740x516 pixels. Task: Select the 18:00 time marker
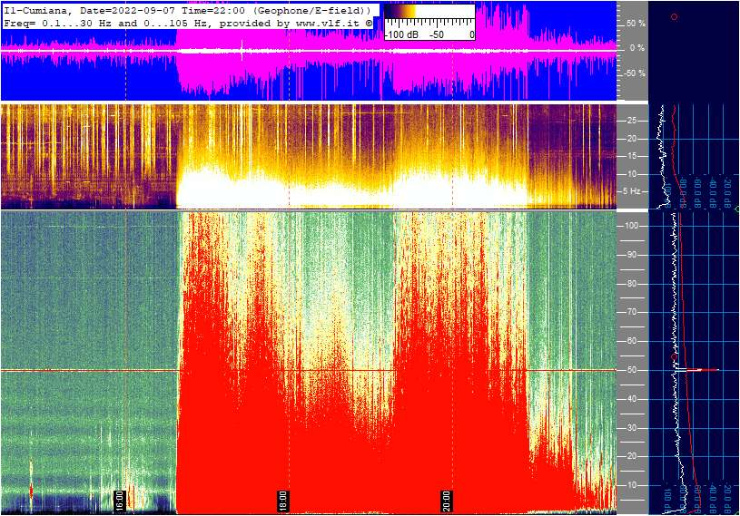tap(282, 501)
